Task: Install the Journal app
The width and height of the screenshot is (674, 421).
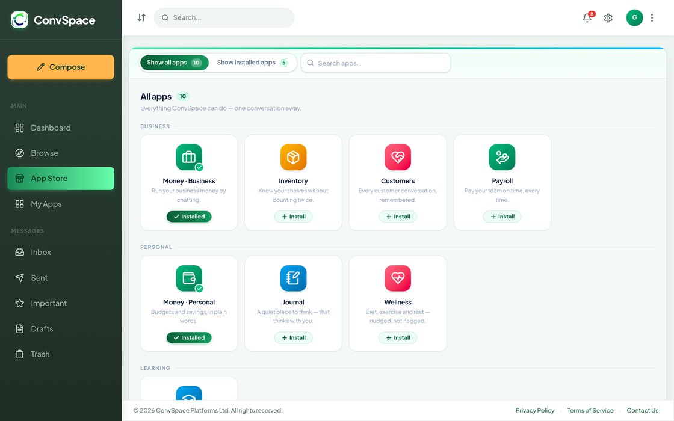Action: point(293,337)
